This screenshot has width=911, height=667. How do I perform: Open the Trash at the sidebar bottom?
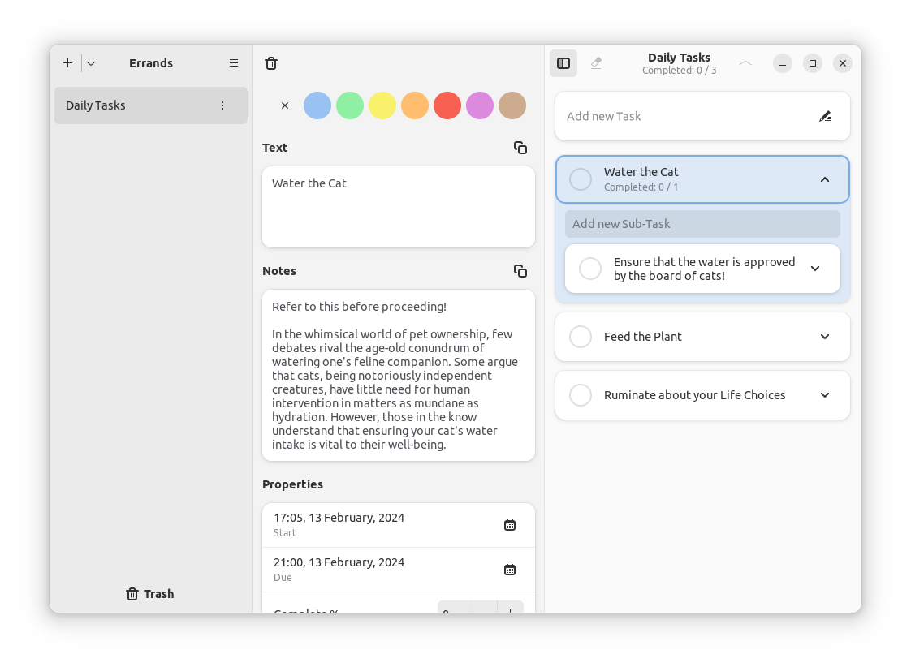click(149, 593)
